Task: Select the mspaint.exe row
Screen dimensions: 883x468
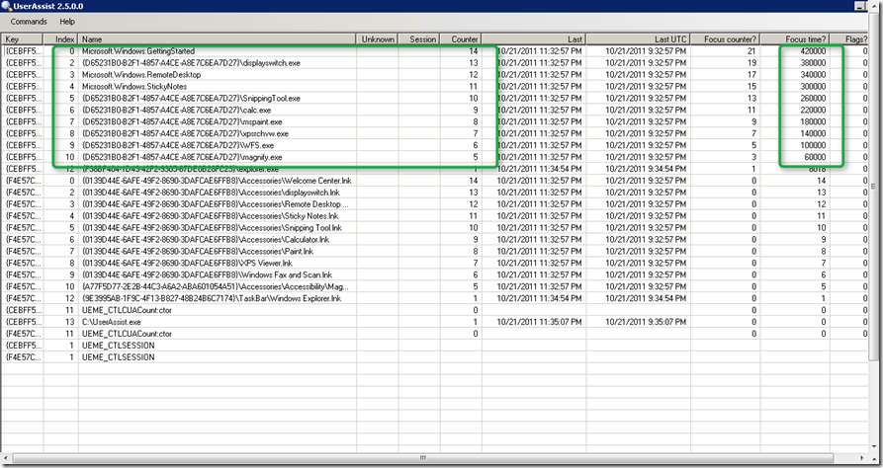Action: click(x=434, y=122)
